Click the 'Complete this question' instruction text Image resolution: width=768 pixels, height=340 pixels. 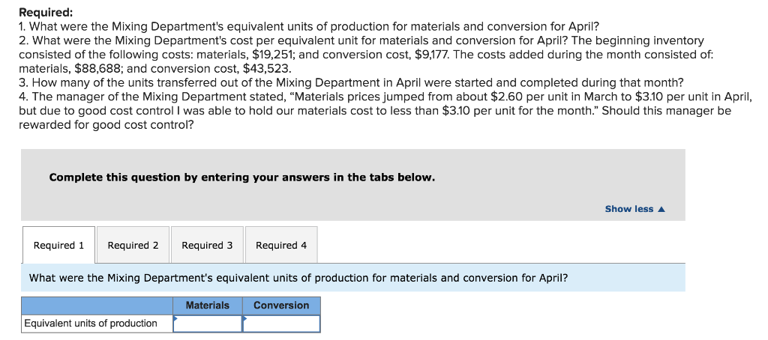click(x=241, y=177)
